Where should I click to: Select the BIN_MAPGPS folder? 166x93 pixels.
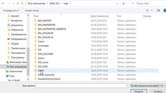[x=45, y=21]
